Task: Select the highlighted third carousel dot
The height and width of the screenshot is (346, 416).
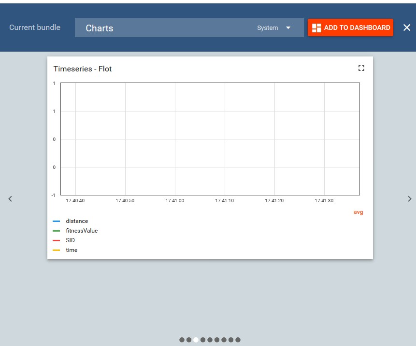Action: click(196, 340)
